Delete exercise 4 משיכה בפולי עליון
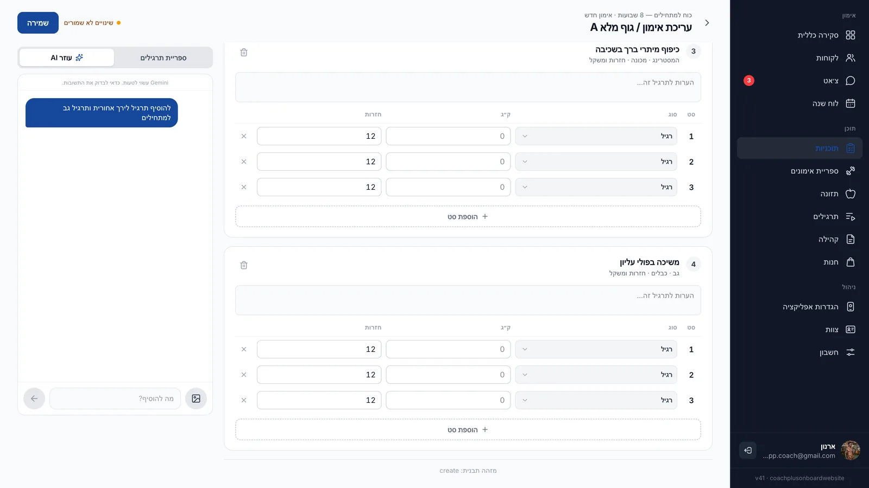Viewport: 869px width, 488px height. pos(244,266)
